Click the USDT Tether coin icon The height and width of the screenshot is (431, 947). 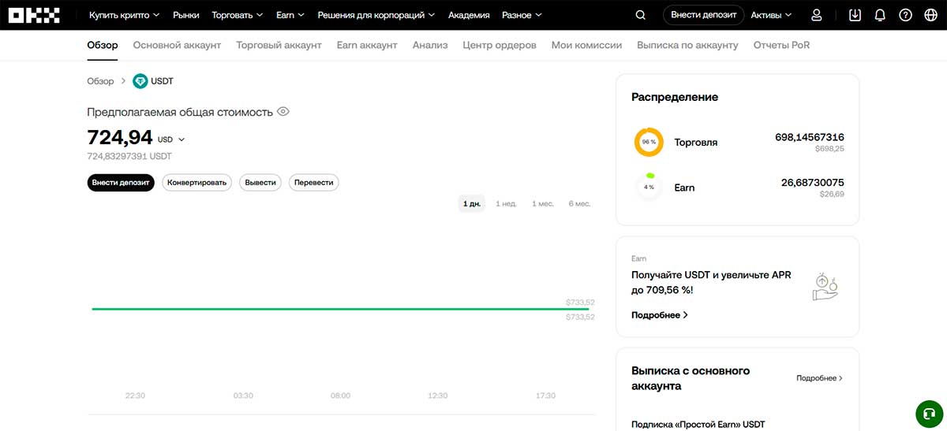(x=140, y=81)
